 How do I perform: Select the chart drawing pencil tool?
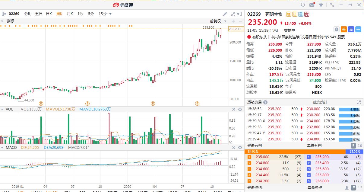225,14
